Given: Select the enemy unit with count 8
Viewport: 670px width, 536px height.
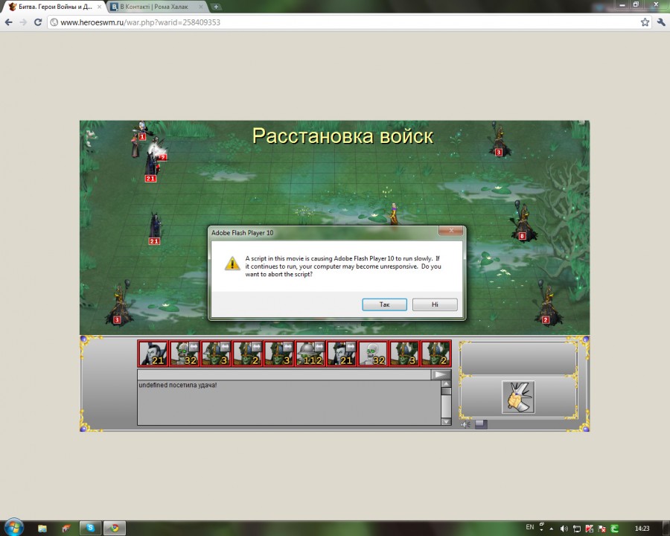Looking at the screenshot, I should click(x=523, y=223).
